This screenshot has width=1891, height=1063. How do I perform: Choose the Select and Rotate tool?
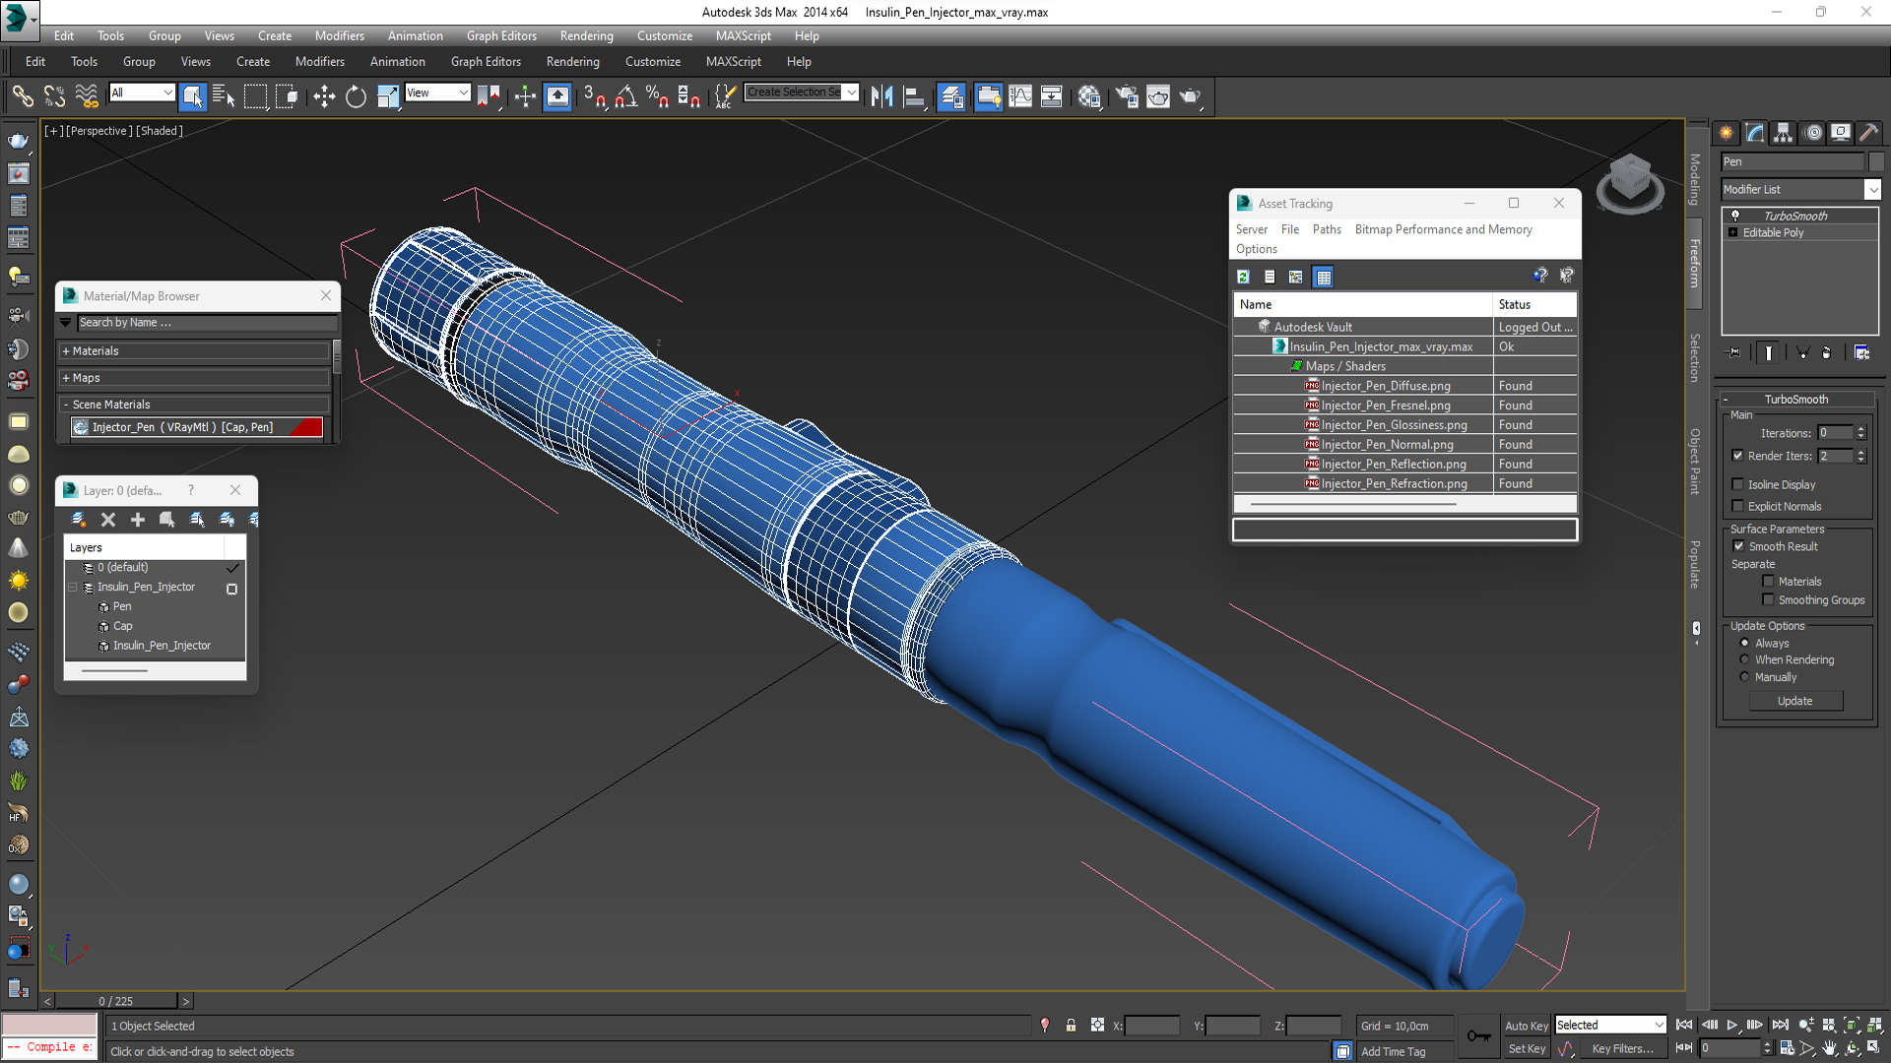(356, 95)
